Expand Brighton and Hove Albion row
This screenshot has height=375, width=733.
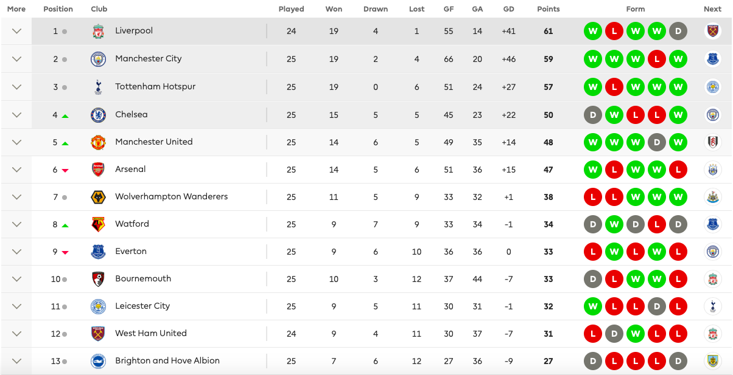click(x=16, y=361)
